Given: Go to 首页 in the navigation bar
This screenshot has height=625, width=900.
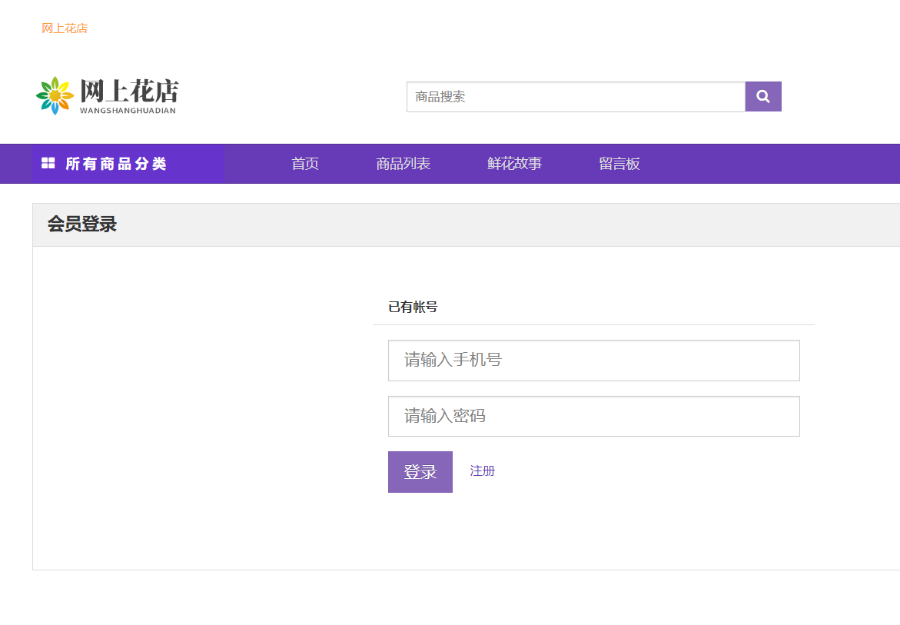Looking at the screenshot, I should pyautogui.click(x=305, y=164).
